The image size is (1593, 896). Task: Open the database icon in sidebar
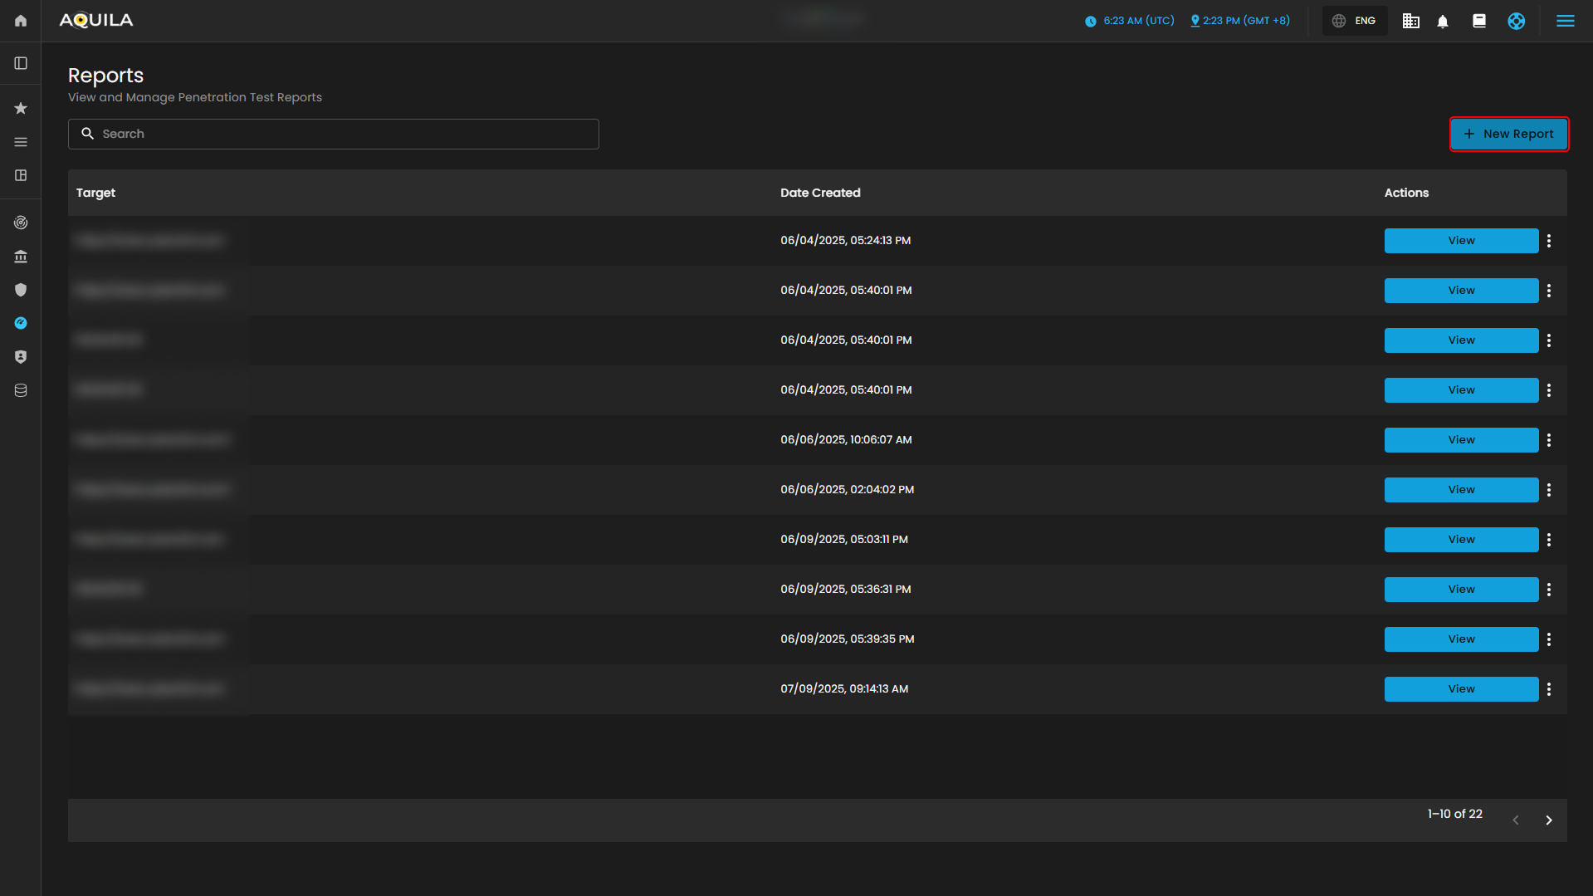tap(21, 390)
